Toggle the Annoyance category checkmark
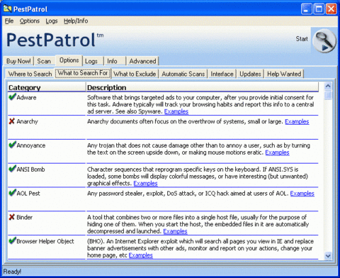This screenshot has height=278, width=340. point(12,145)
